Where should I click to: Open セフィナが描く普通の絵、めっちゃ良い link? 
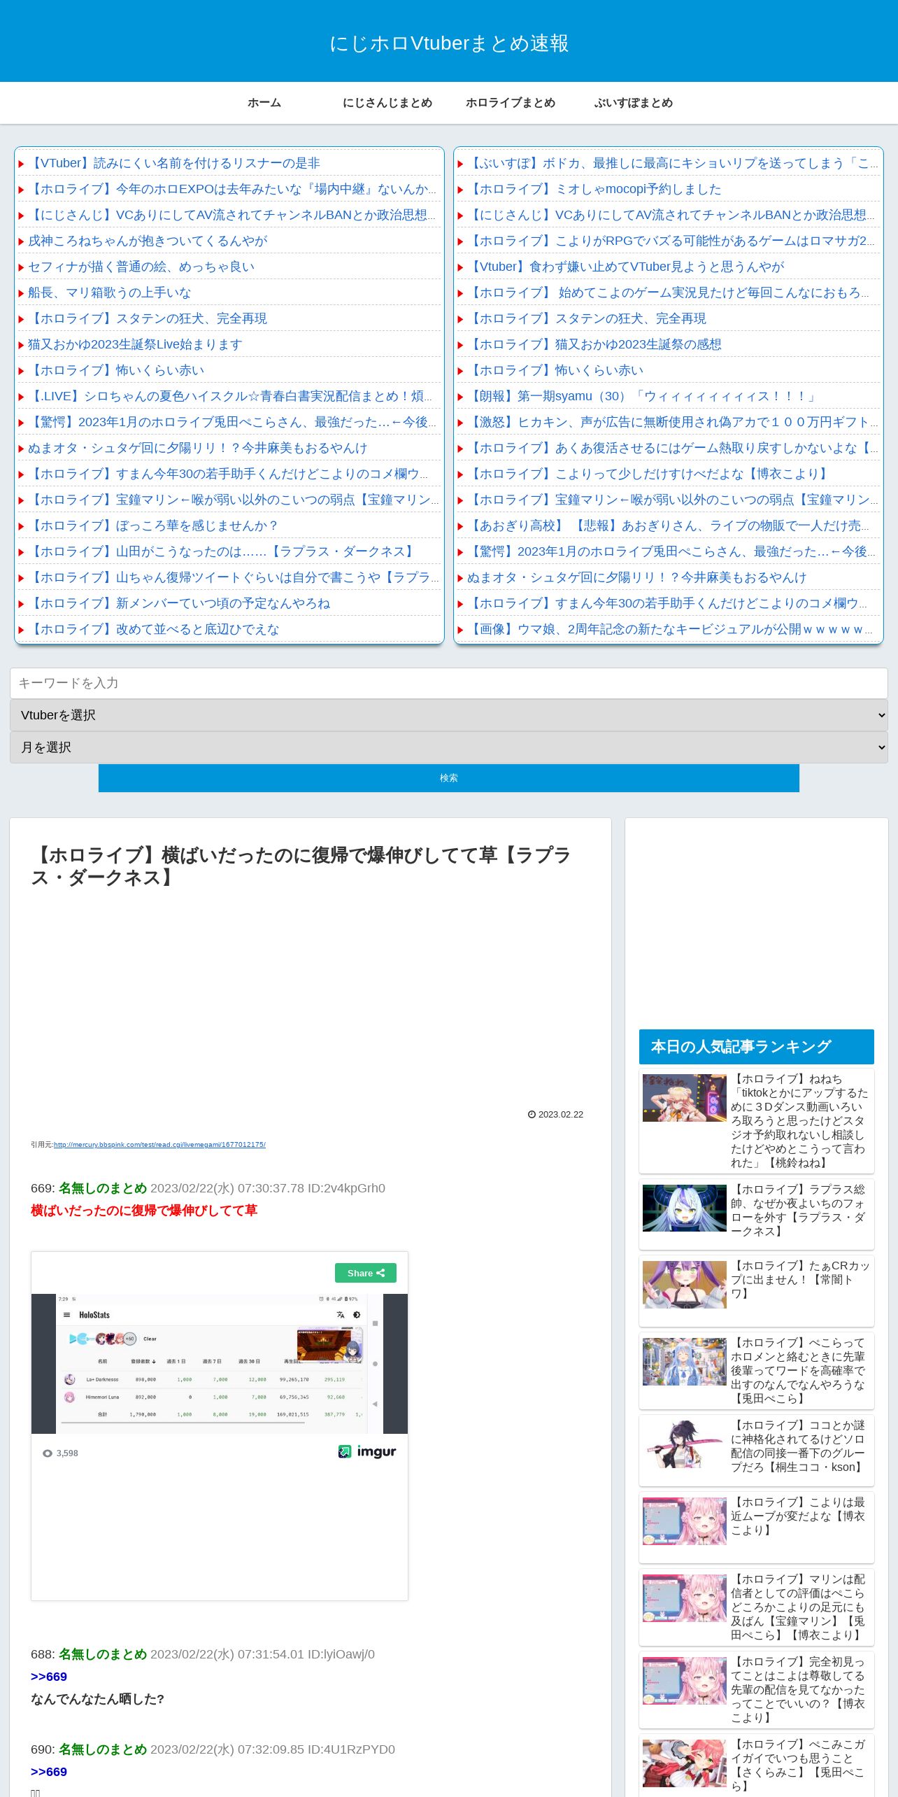[141, 267]
